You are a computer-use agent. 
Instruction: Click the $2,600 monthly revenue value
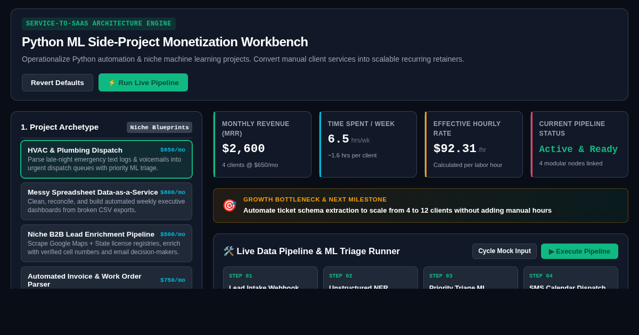[x=243, y=148]
